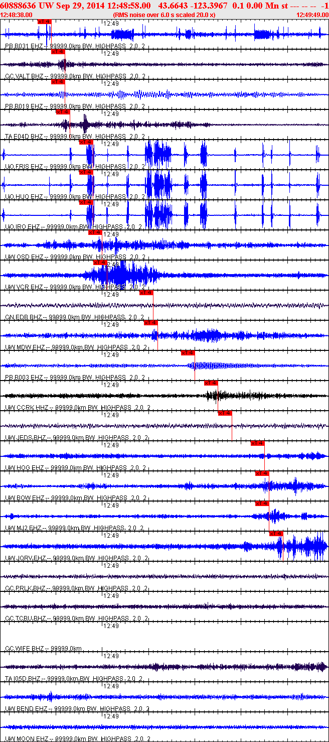Select the red pick flag on PB B003 trace
Image resolution: width=329 pixels, height=742 pixels.
[x=188, y=353]
